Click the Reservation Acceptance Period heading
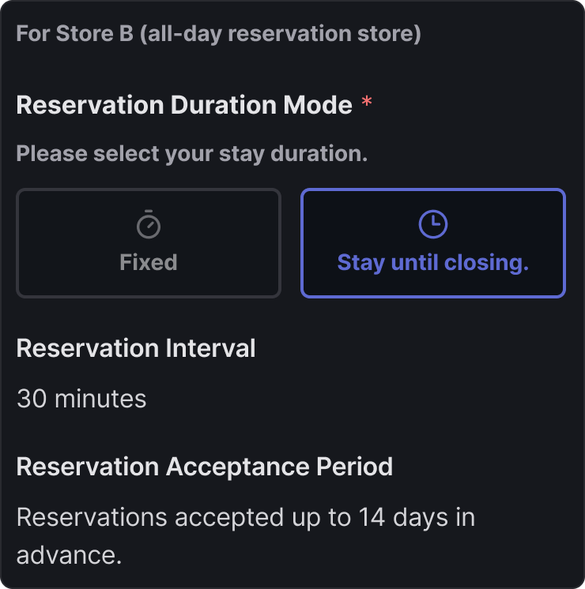585x589 pixels. (205, 467)
